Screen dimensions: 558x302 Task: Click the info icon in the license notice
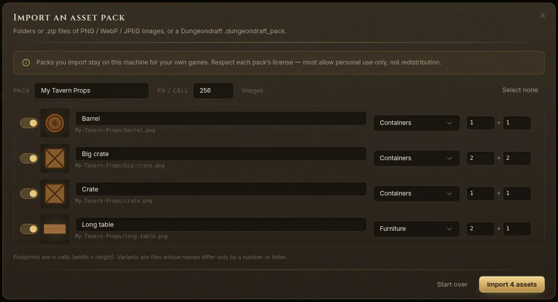point(26,62)
